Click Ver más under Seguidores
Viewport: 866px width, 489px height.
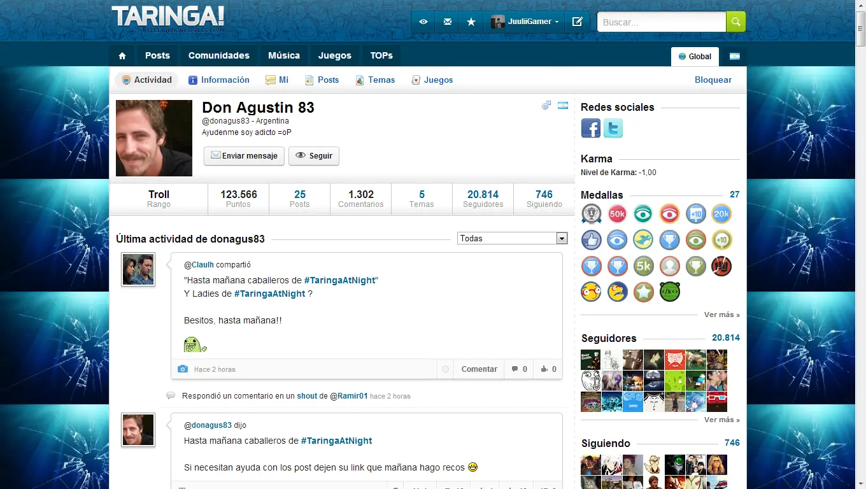(722, 420)
